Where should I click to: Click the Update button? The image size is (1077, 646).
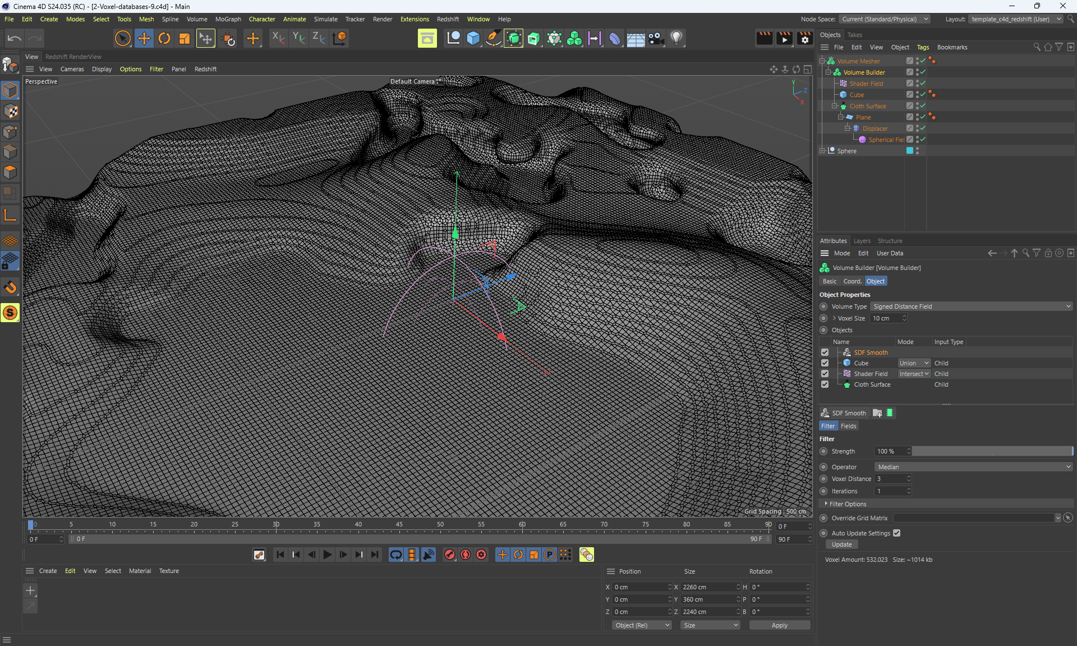tap(841, 544)
